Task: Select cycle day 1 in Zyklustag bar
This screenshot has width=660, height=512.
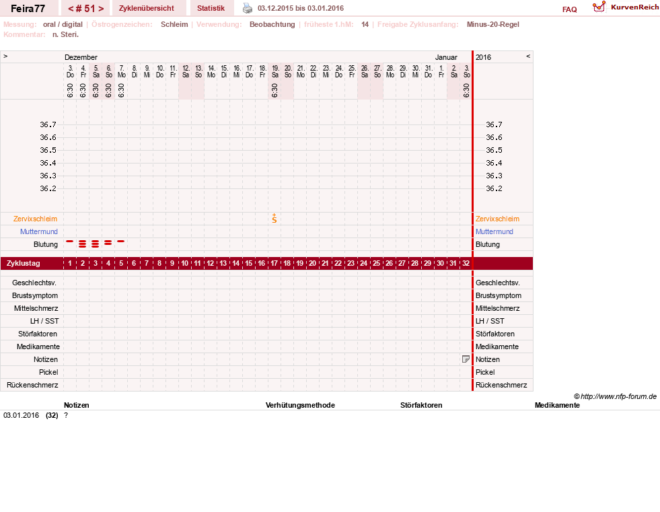Action: 70,263
